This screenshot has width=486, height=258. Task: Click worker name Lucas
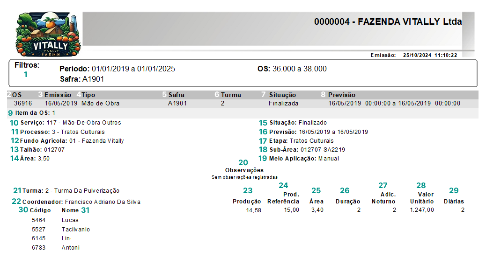coord(70,220)
